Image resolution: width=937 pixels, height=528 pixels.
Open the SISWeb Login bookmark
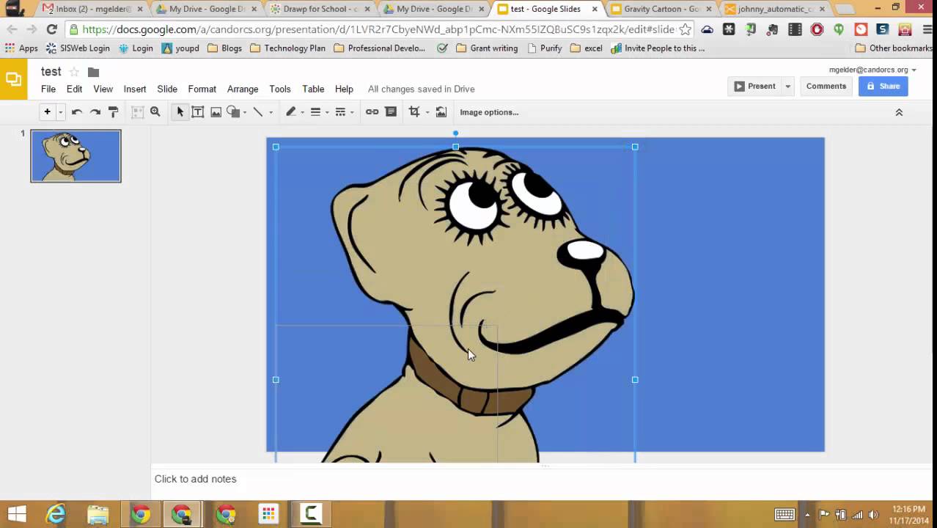pyautogui.click(x=77, y=48)
